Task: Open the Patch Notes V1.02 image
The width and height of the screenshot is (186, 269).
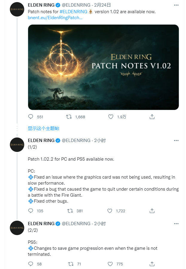Action: pyautogui.click(x=103, y=67)
